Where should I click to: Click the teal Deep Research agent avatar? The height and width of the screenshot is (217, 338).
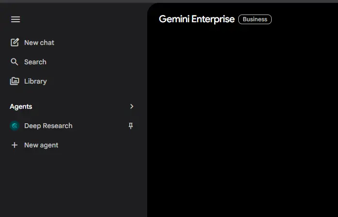point(15,126)
